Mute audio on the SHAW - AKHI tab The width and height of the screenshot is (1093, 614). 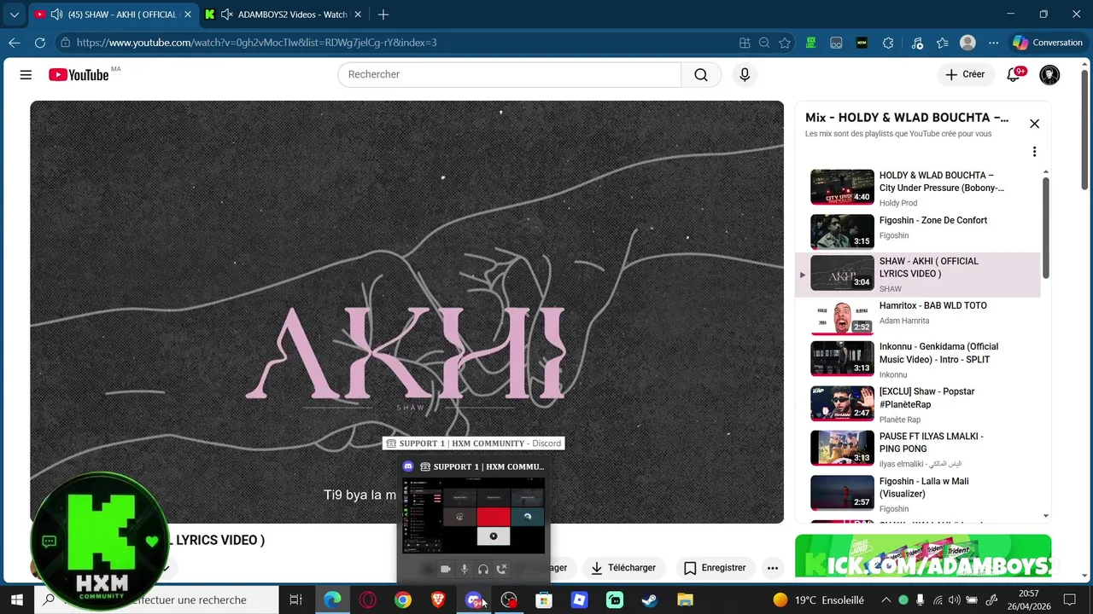pyautogui.click(x=56, y=14)
